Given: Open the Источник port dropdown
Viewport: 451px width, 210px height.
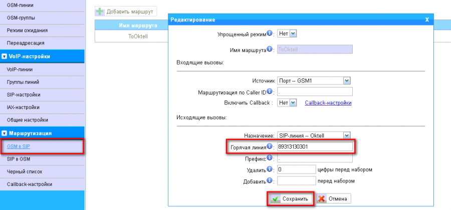Looking at the screenshot, I should [314, 80].
